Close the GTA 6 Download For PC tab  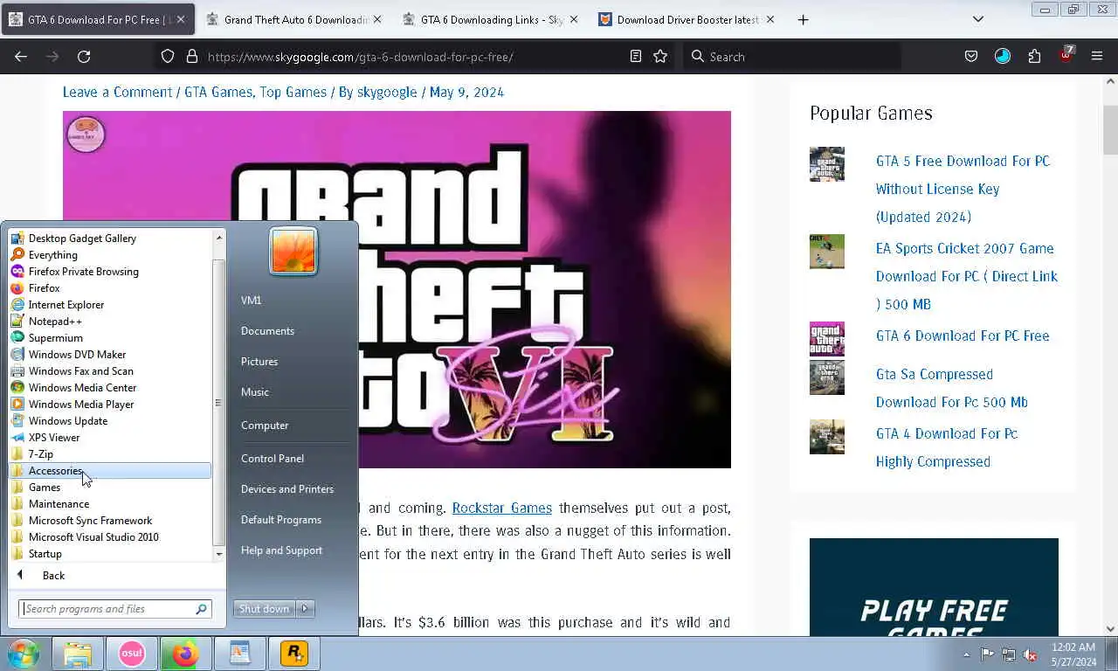[181, 19]
